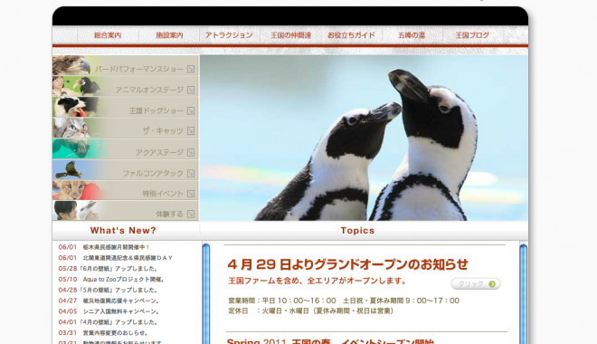Click the Topics section heading
This screenshot has height=344, width=597.
click(357, 231)
